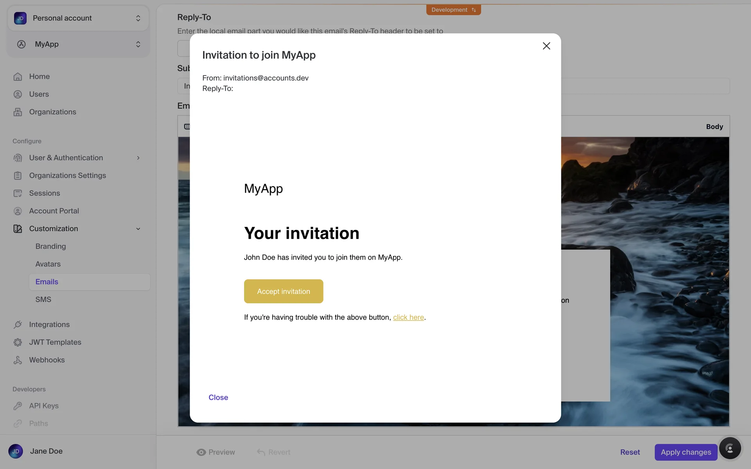Click the Users icon in sidebar
Image resolution: width=751 pixels, height=469 pixels.
(18, 94)
